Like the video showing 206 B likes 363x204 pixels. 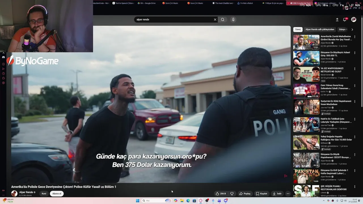221,194
